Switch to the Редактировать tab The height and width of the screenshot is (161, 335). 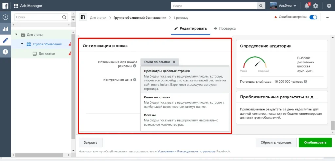[x=191, y=29]
